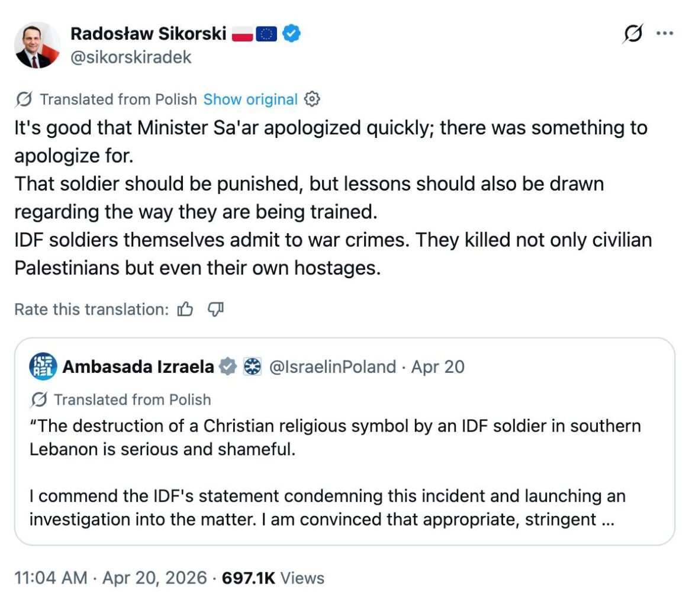Click the Grok icon beside main post's Translated from Polish
This screenshot has width=689, height=606.
click(x=24, y=99)
